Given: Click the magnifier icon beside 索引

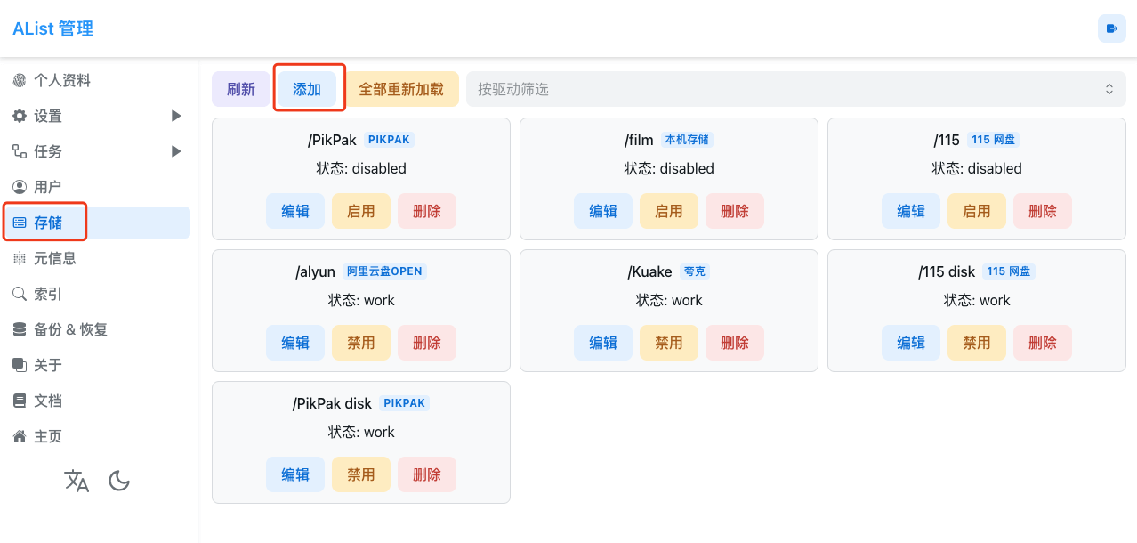Looking at the screenshot, I should [x=20, y=295].
